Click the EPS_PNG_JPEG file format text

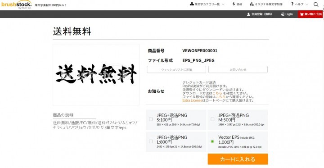click(x=198, y=61)
